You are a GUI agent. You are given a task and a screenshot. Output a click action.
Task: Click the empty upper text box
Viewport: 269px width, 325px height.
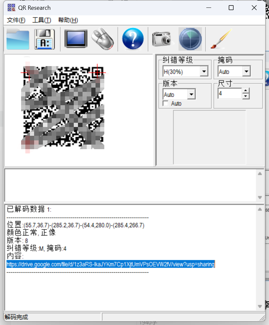[130, 185]
